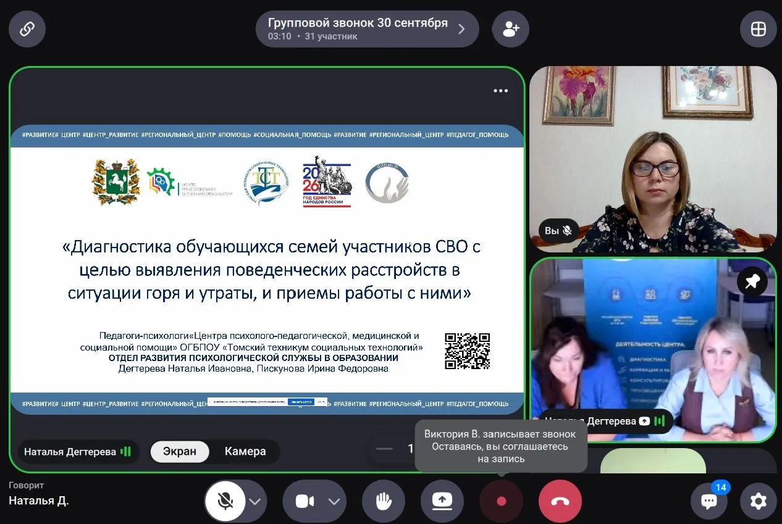Open call settings gear
782x524 pixels.
tap(758, 501)
